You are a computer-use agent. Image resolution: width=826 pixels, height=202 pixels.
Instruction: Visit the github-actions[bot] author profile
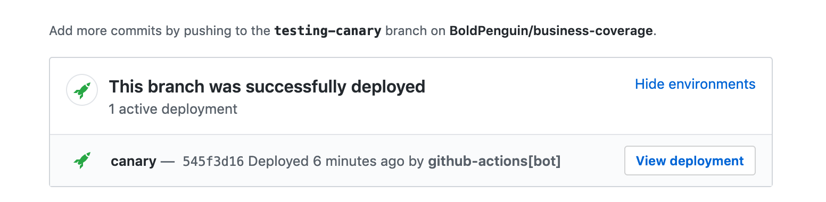pyautogui.click(x=494, y=161)
